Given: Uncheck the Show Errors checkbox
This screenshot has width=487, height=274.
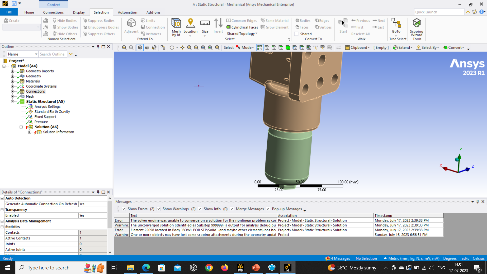Looking at the screenshot, I should tap(124, 209).
